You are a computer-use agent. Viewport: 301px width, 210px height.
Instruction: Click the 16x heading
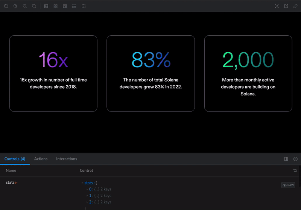tap(53, 60)
